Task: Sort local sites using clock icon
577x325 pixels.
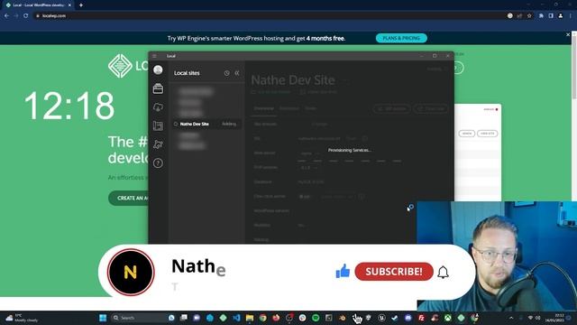Action: tap(226, 73)
